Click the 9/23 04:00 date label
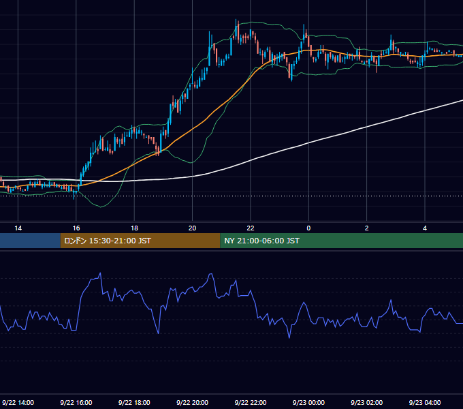The width and height of the screenshot is (463, 409). coord(425,402)
